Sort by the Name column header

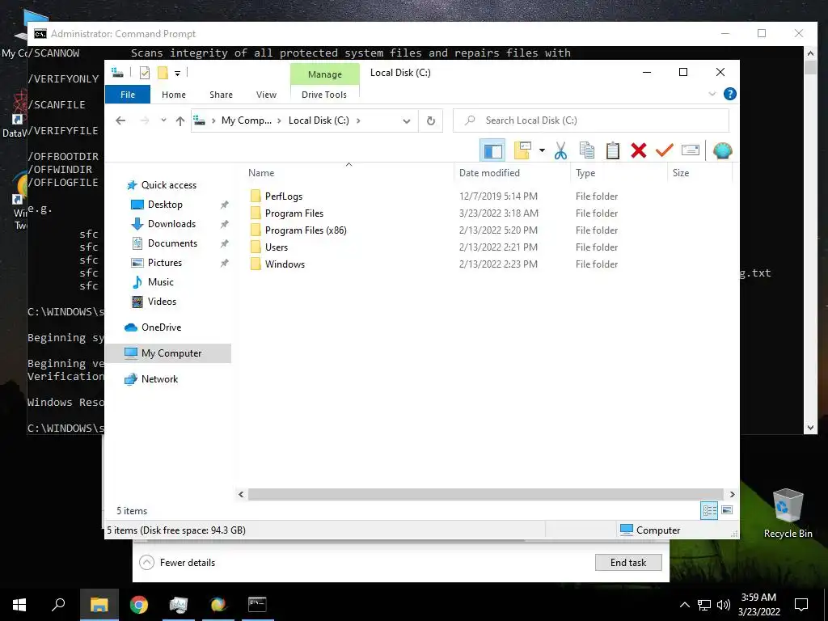[x=349, y=173]
